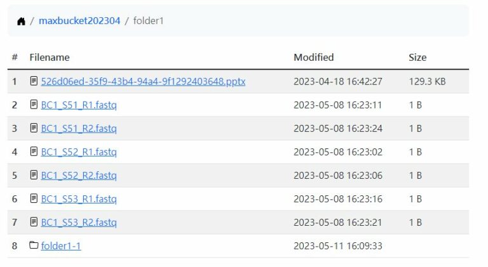Open the BC1_S51_R2.fastq file link
Screen dimensions: 488x267
coord(79,128)
